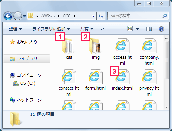
Task: Open Help with the question mark icon
Action: tap(161, 29)
